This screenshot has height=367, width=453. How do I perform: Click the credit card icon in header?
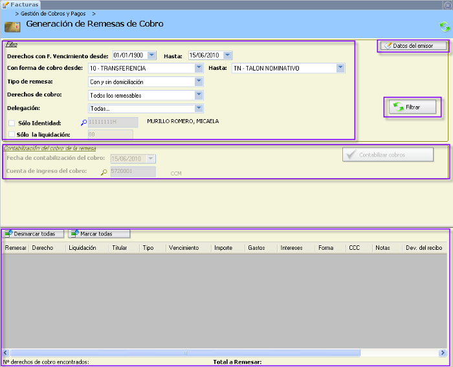tap(12, 26)
